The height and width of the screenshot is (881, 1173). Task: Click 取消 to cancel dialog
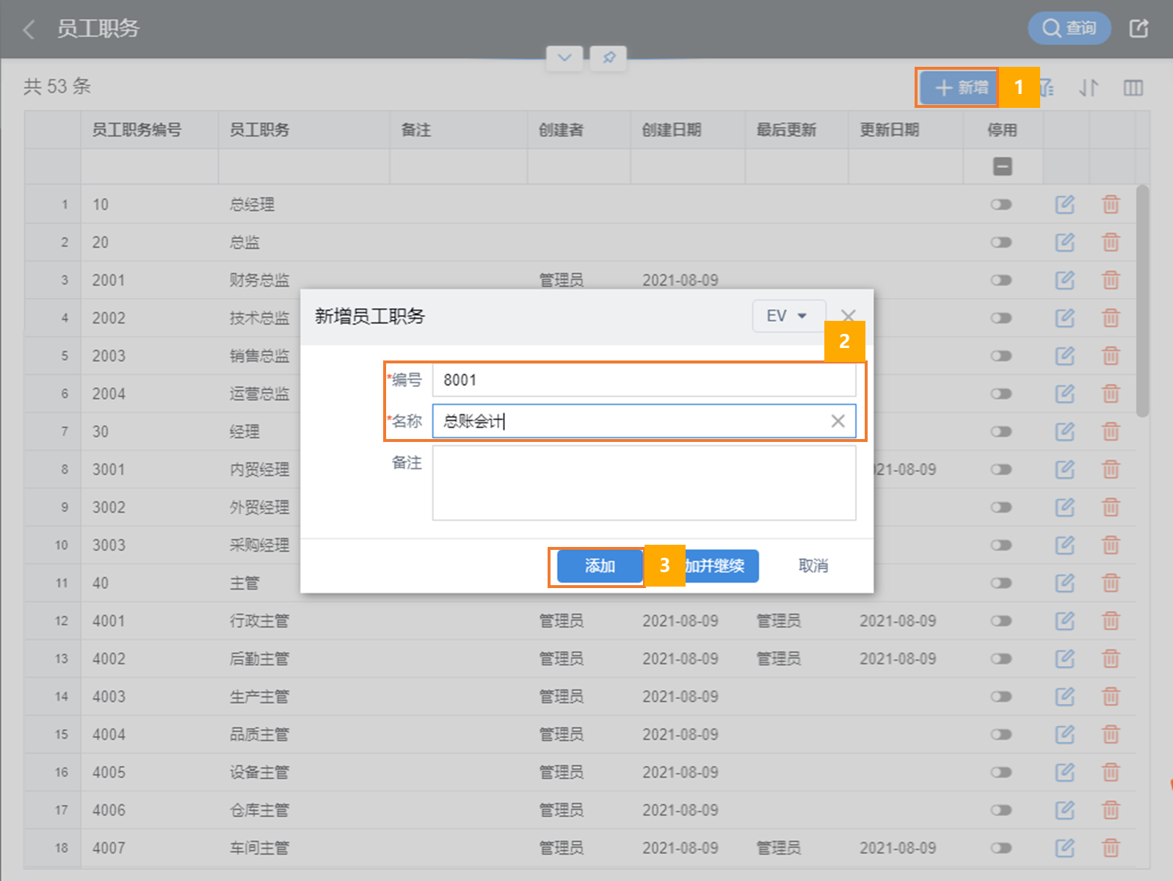813,566
